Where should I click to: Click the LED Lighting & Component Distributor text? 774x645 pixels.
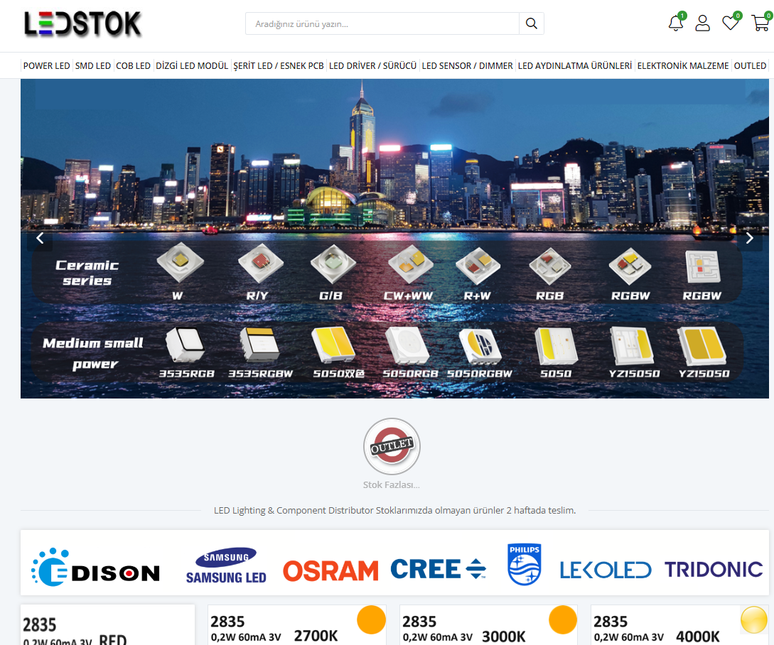pos(395,510)
